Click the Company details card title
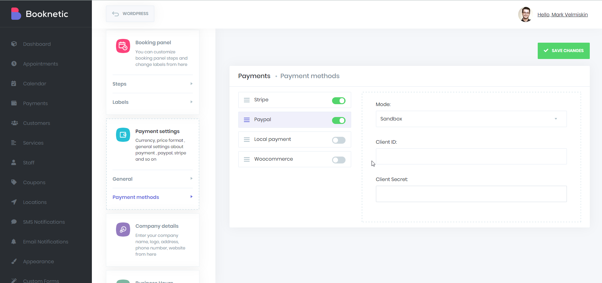 click(157, 226)
